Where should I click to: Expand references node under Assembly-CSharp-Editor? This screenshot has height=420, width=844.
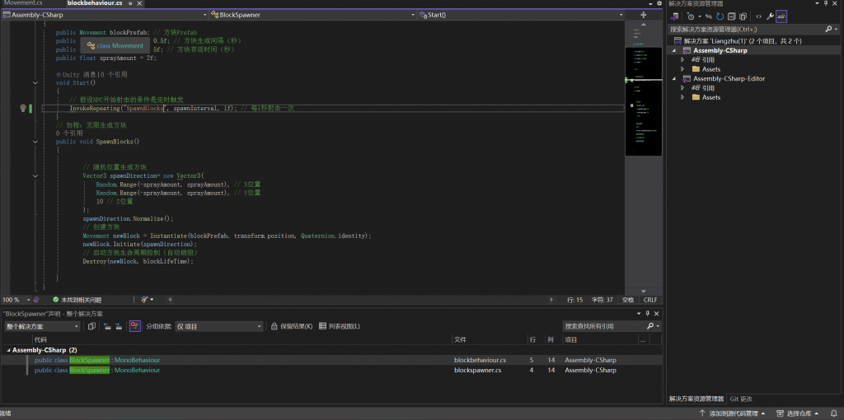(x=682, y=87)
